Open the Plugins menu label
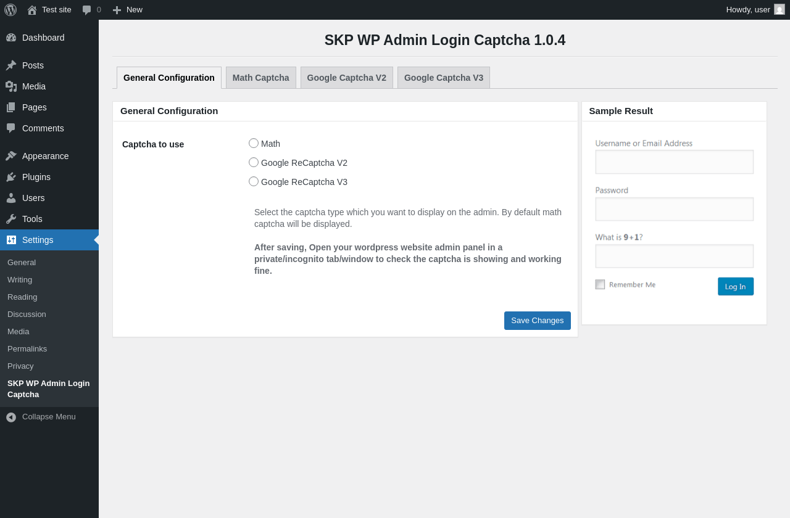 pyautogui.click(x=36, y=177)
